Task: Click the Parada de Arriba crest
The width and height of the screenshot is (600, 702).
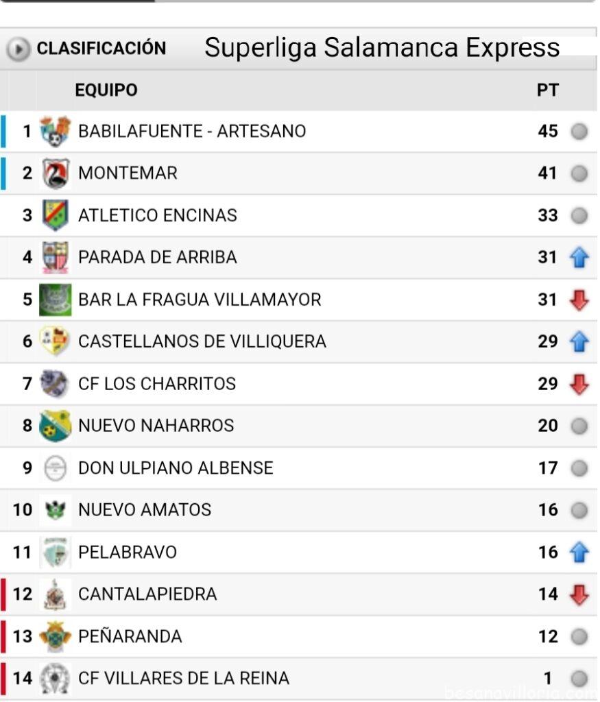Action: coord(55,258)
